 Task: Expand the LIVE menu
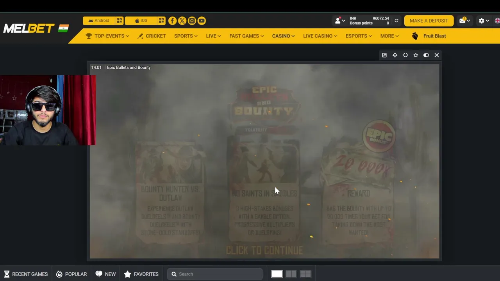[213, 36]
